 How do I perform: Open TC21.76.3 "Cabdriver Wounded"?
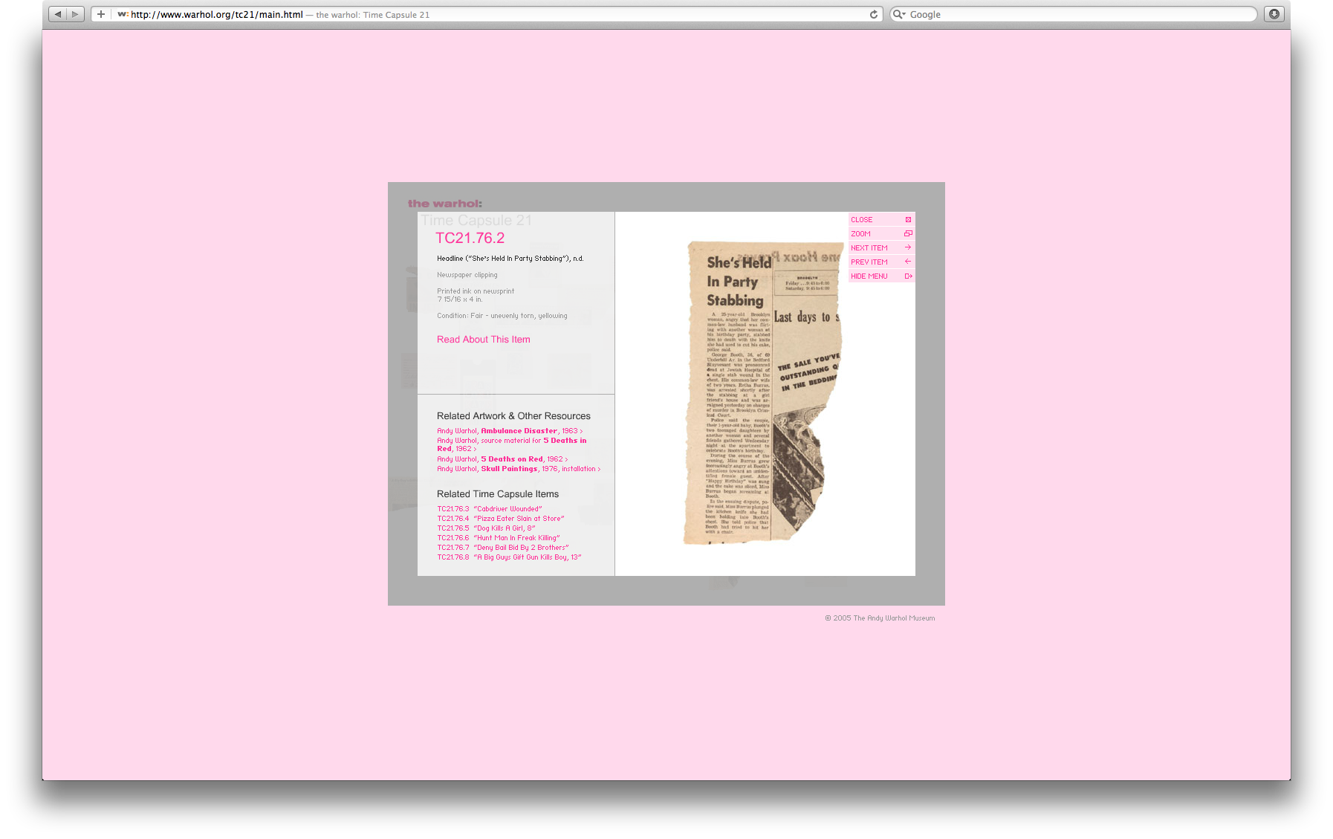tap(489, 508)
